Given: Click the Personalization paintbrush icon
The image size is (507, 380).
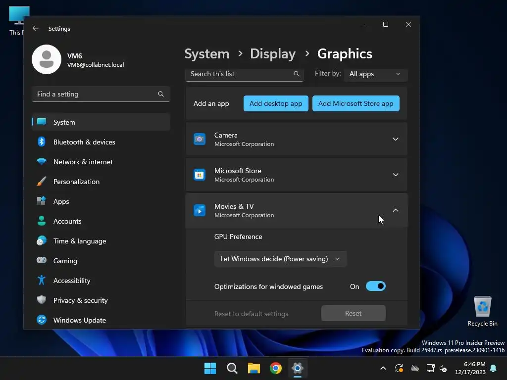Looking at the screenshot, I should pos(42,181).
